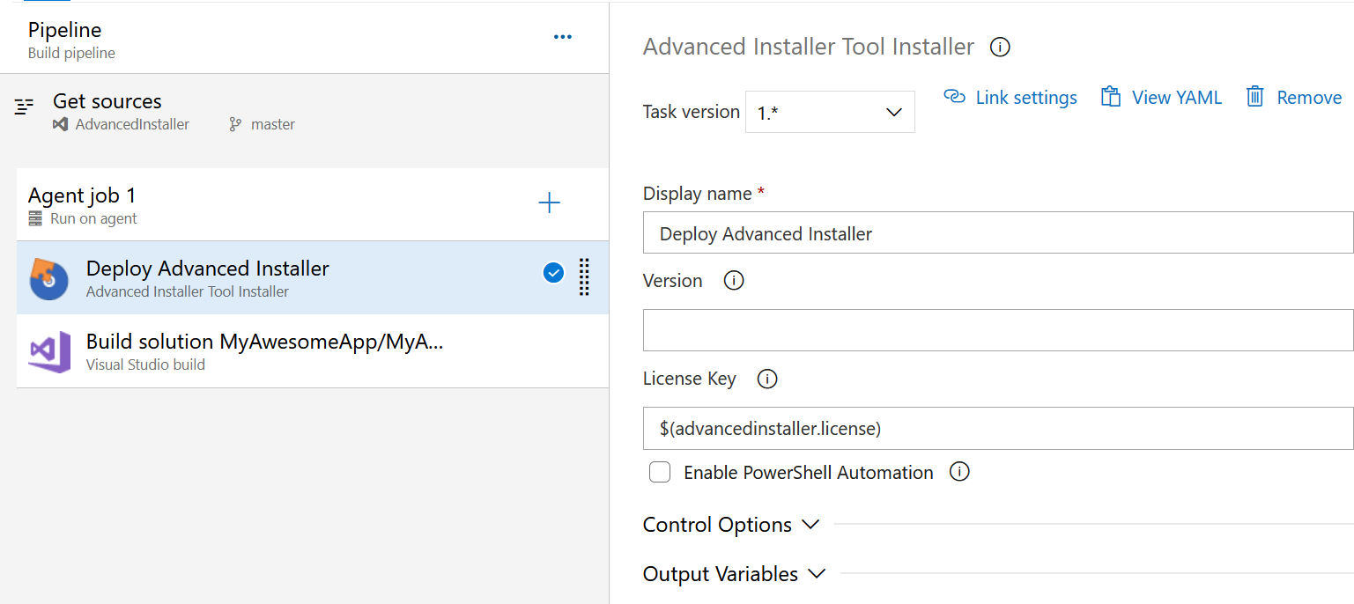Click the master branch icon
Image resolution: width=1354 pixels, height=604 pixels.
[x=235, y=124]
